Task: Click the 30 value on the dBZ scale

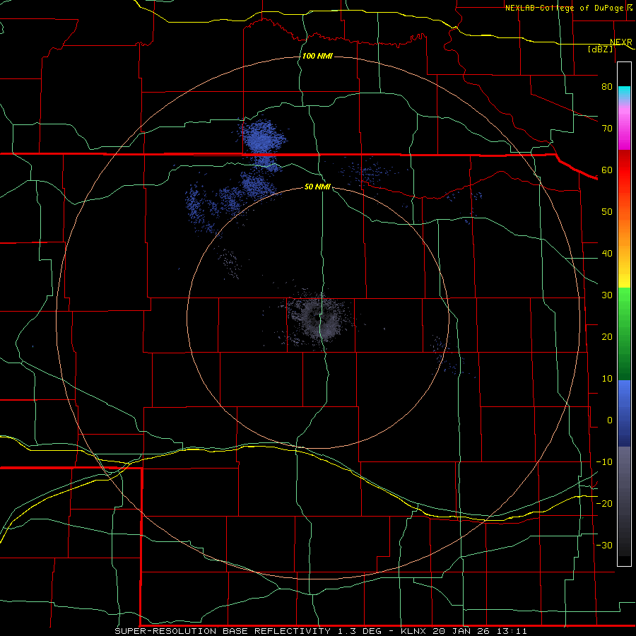Action: (x=607, y=295)
